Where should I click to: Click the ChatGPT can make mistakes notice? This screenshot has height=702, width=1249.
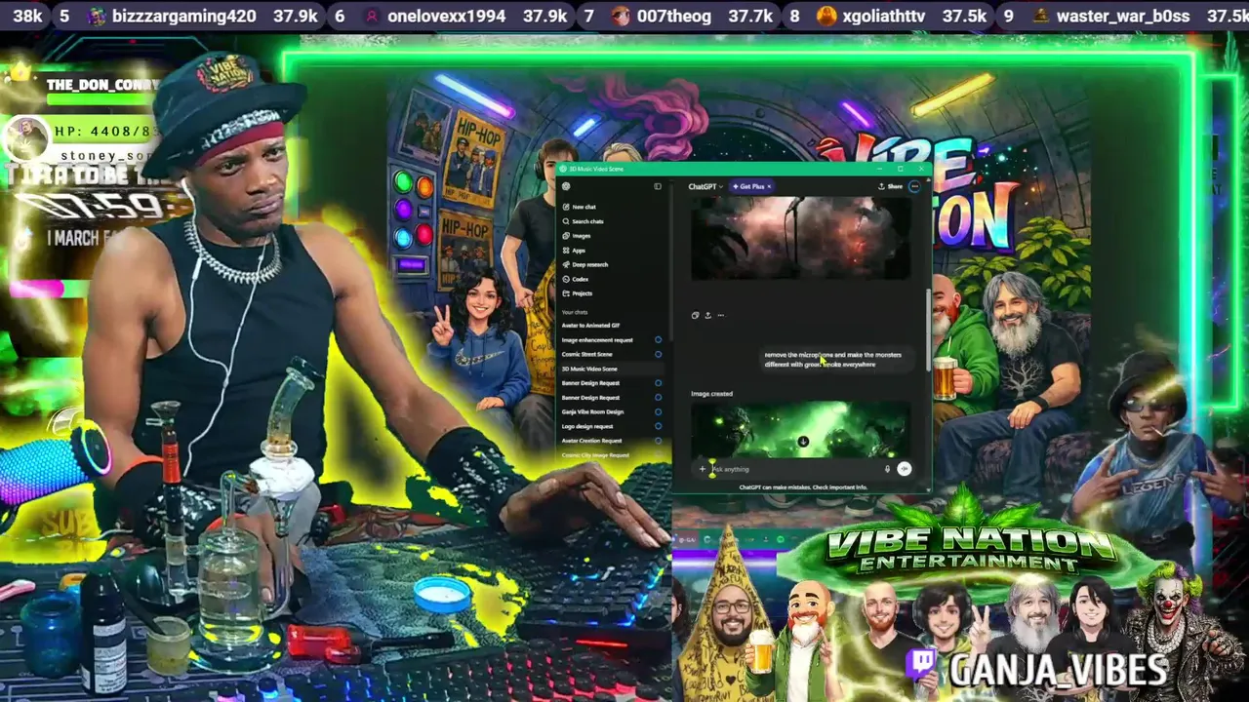(803, 487)
